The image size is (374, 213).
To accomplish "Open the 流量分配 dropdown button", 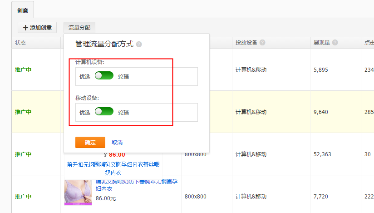I will point(79,28).
